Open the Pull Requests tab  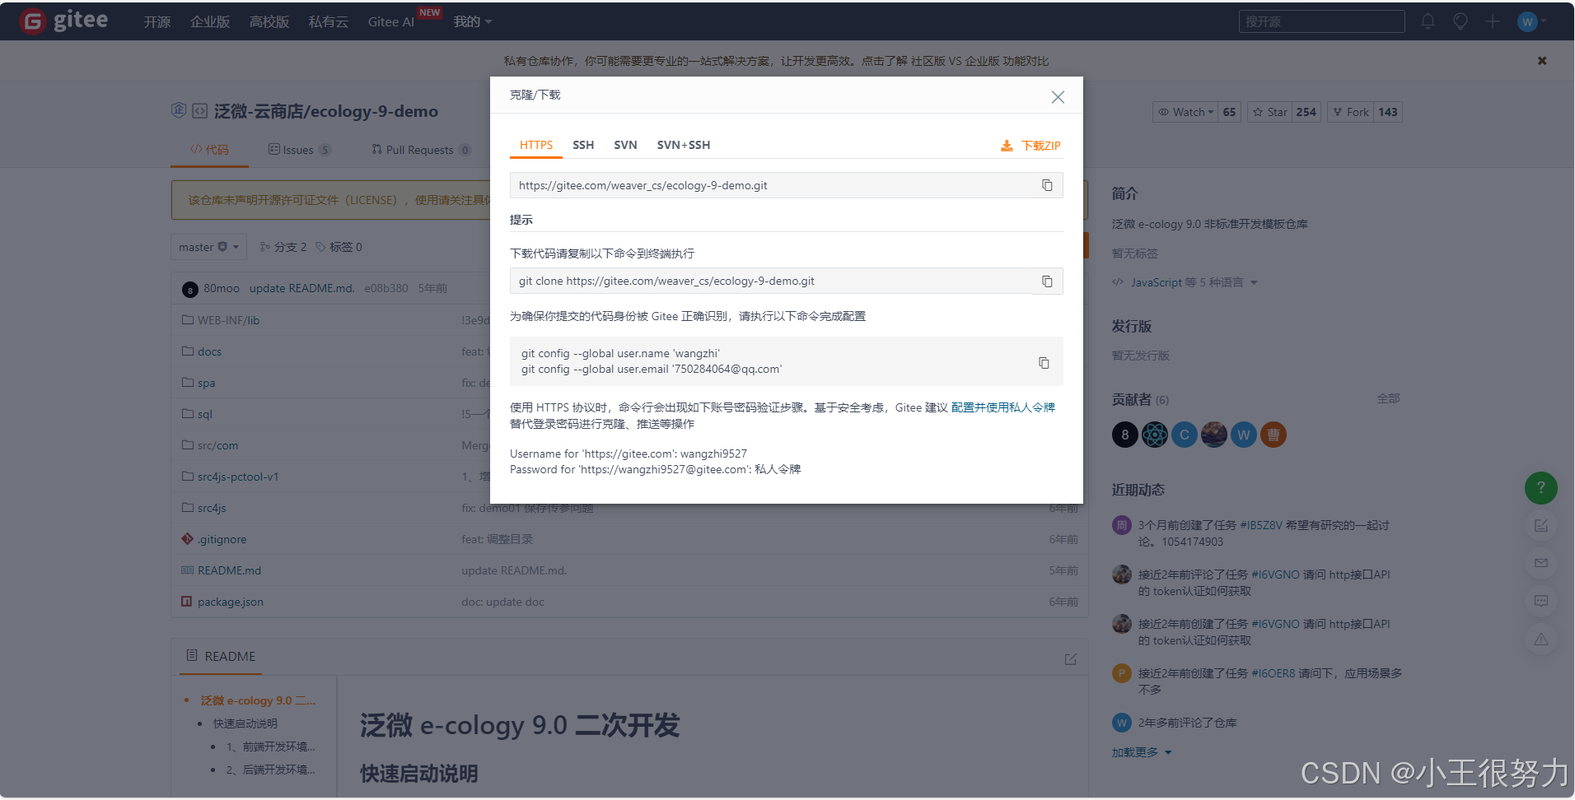pos(421,150)
